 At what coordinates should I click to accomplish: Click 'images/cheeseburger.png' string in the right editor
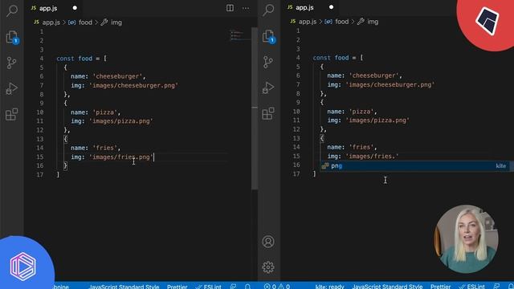390,84
